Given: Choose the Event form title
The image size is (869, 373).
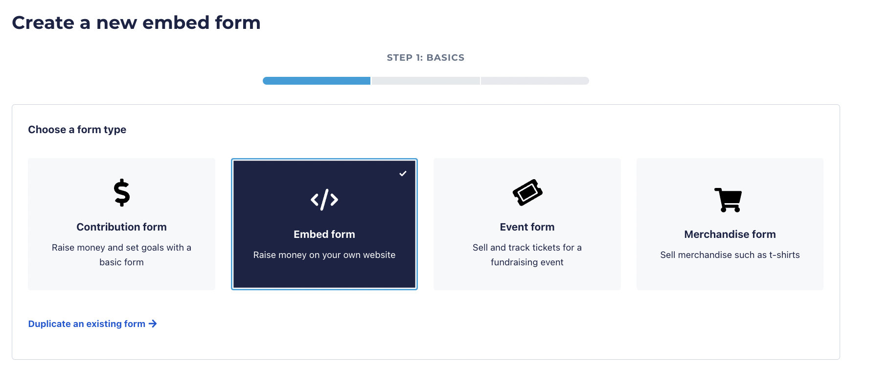Looking at the screenshot, I should coord(527,227).
